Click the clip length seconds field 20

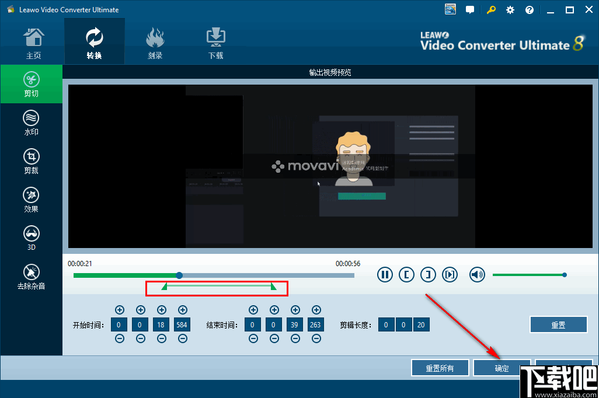click(421, 324)
